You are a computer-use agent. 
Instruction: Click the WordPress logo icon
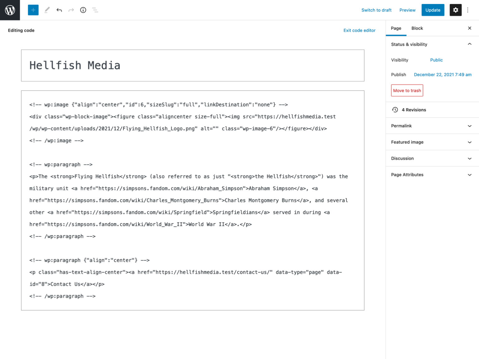pyautogui.click(x=10, y=10)
